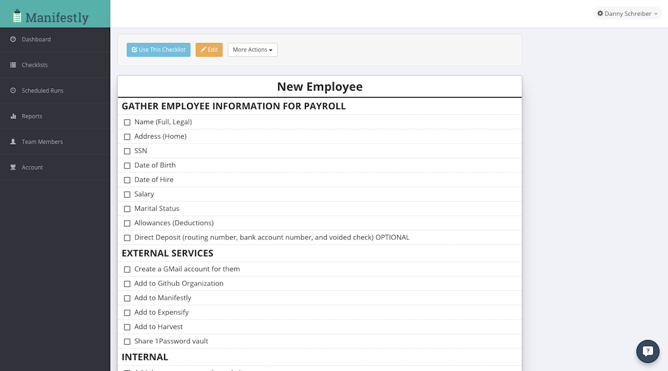Click the Team Members person icon
Image resolution: width=668 pixels, height=371 pixels.
coord(13,142)
